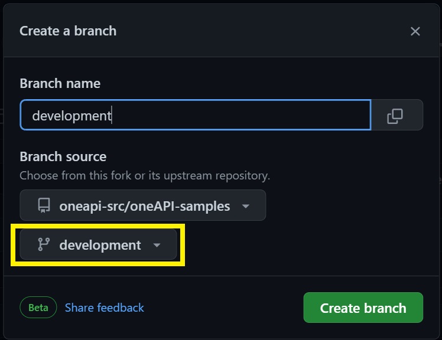Viewport: 442px width, 340px height.
Task: Open the development branch source dropdown
Action: click(x=98, y=244)
